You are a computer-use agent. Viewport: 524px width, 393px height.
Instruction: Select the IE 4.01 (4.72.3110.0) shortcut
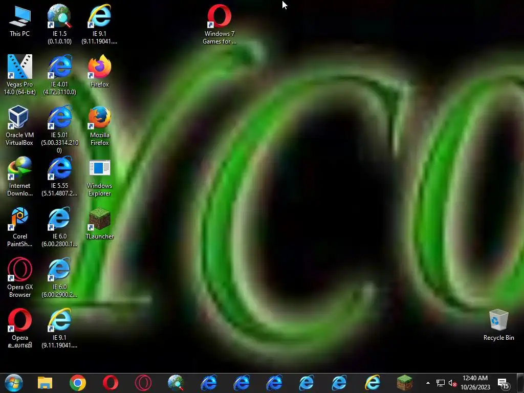[59, 75]
